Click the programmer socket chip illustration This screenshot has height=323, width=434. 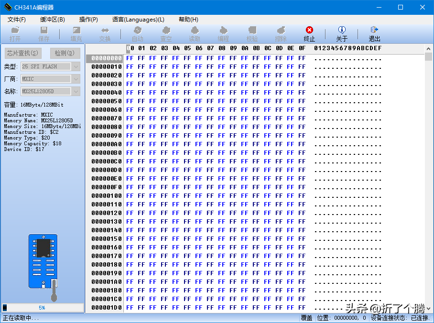[43, 267]
